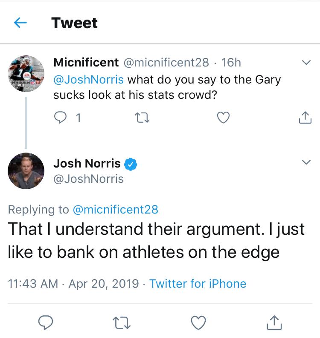Retweet Josh Norris's tweet
This screenshot has height=338, width=320.
click(122, 323)
